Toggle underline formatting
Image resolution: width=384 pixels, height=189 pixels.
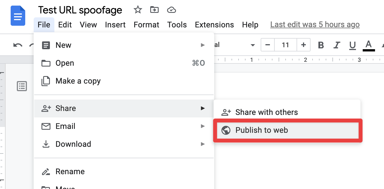(352, 45)
